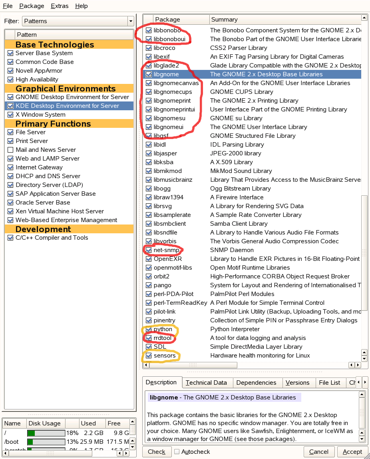Click the python package status icon
This screenshot has height=459, width=370.
149,329
